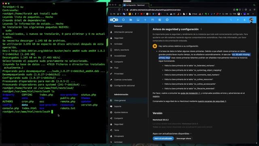Open Nextcloud search magnifier icon
Viewport: 259px width, 146px height.
point(231,20)
